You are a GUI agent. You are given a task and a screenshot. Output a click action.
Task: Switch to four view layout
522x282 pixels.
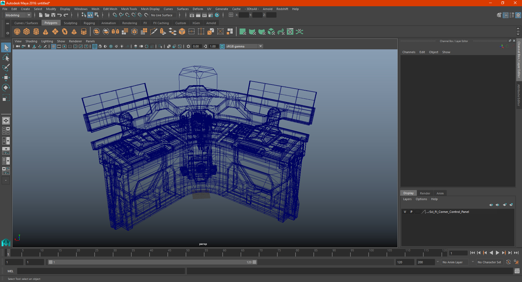pyautogui.click(x=6, y=131)
